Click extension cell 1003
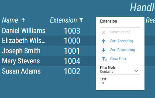Image resolution: width=155 pixels, height=98 pixels. click(x=72, y=31)
